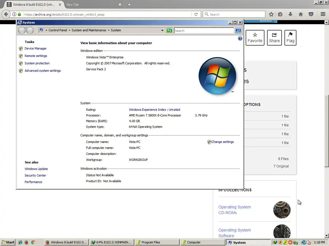Click the shield icon next to Change settings

209,142
